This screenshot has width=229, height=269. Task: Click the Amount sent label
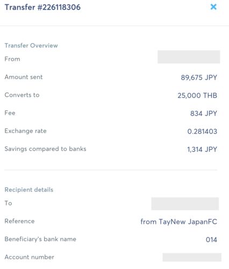tap(24, 77)
